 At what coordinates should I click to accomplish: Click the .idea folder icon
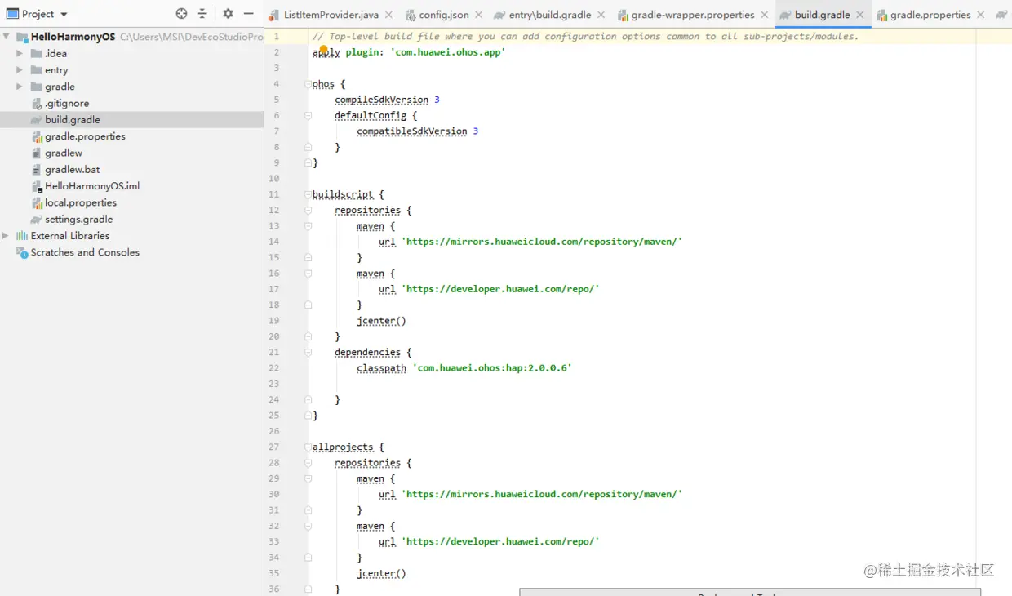36,53
